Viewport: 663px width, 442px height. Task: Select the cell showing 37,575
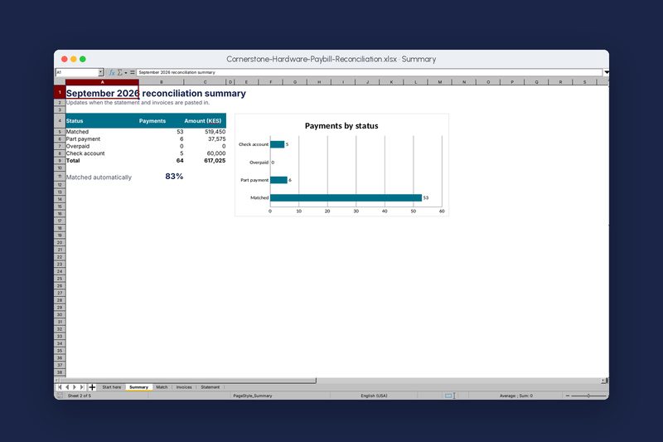coord(205,138)
